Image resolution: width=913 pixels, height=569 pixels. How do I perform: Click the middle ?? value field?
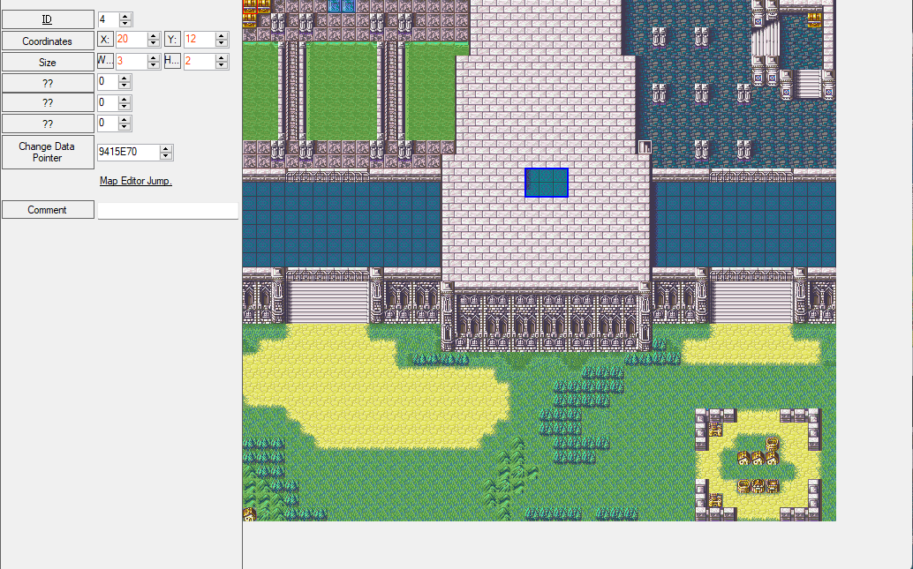pyautogui.click(x=108, y=103)
